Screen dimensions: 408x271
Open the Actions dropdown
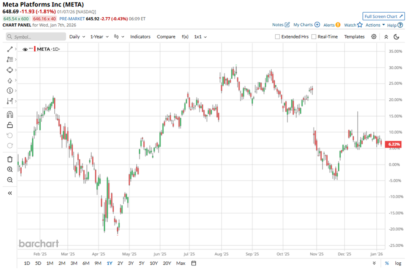(375, 25)
